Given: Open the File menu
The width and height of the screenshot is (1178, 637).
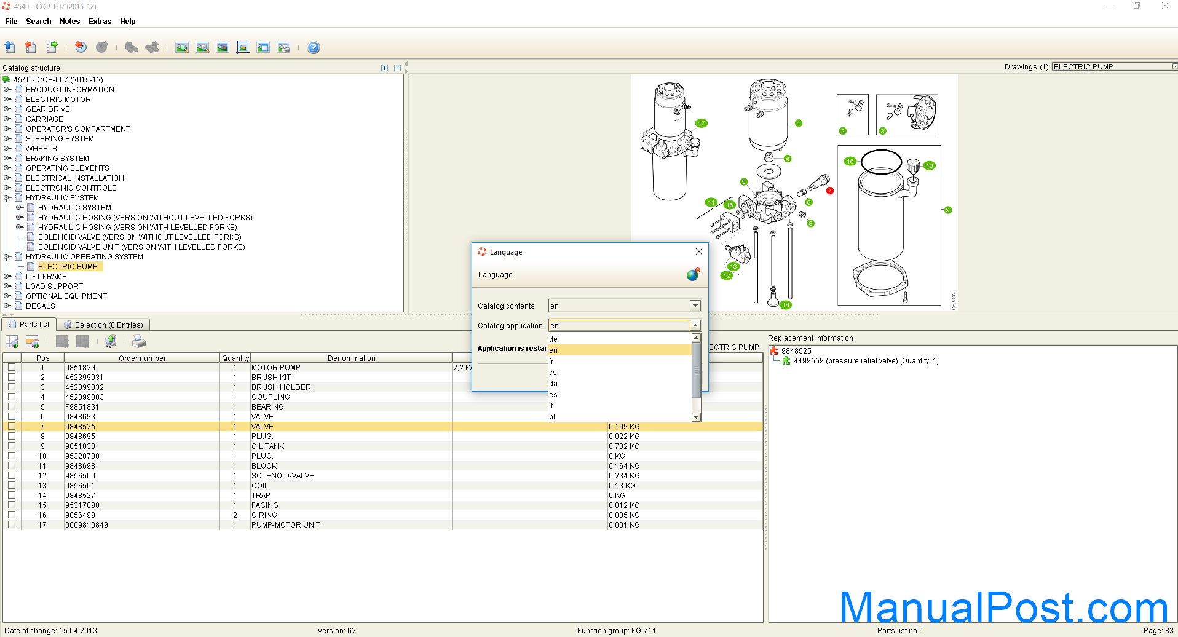Looking at the screenshot, I should coord(11,21).
